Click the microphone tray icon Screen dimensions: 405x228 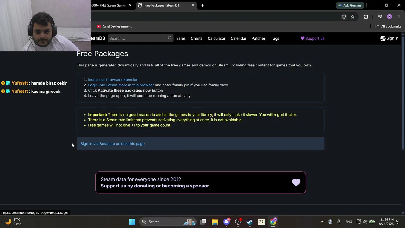point(339,222)
